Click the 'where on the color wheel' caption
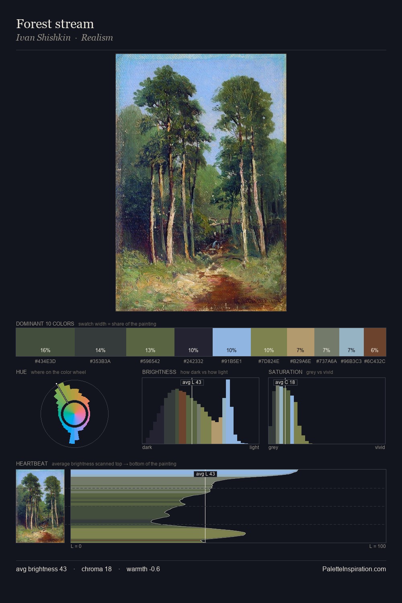Image resolution: width=402 pixels, height=603 pixels. coord(58,372)
